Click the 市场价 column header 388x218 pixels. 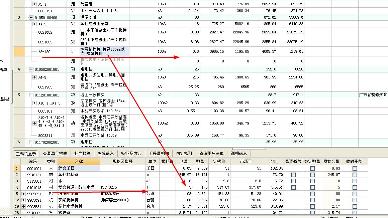click(x=246, y=162)
